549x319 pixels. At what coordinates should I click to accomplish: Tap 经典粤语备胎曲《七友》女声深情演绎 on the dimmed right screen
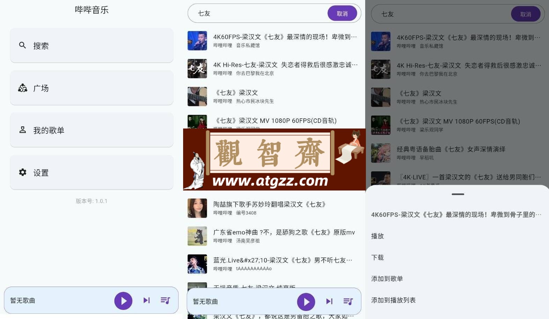[x=451, y=149]
